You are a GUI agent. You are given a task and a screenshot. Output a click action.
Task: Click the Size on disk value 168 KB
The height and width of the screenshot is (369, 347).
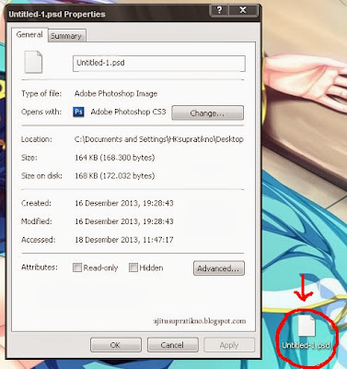[x=115, y=176]
